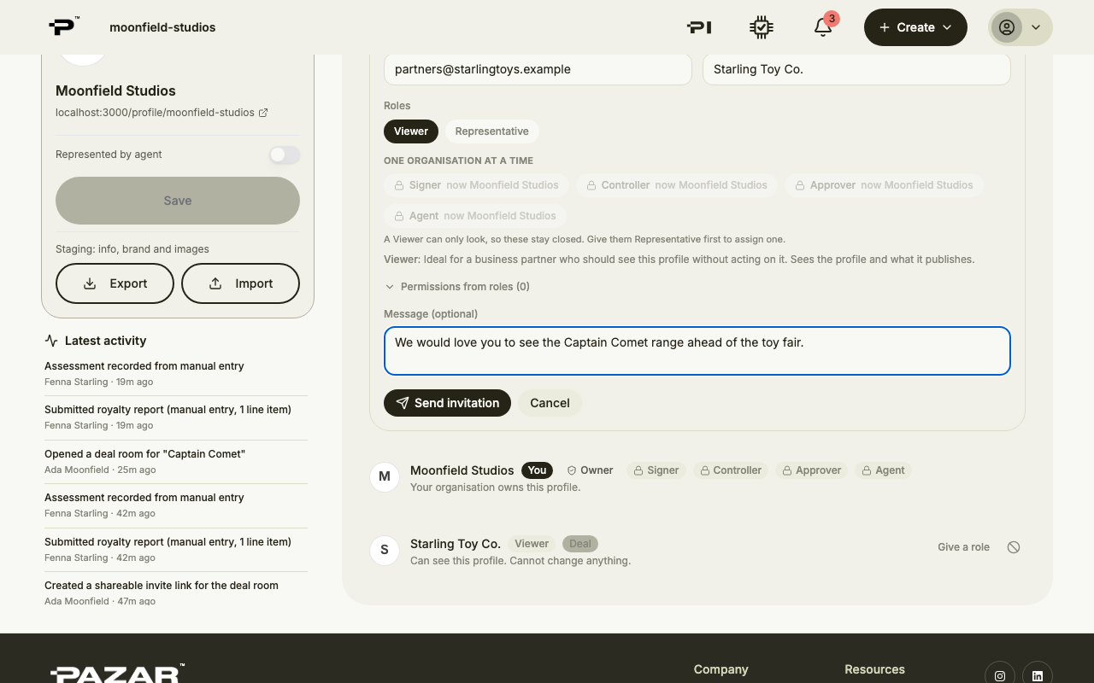Screen dimensions: 1094x683
Task: Click the Pazar P logo
Action: [x=64, y=26]
